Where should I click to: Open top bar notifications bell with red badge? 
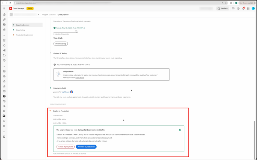(243, 8)
